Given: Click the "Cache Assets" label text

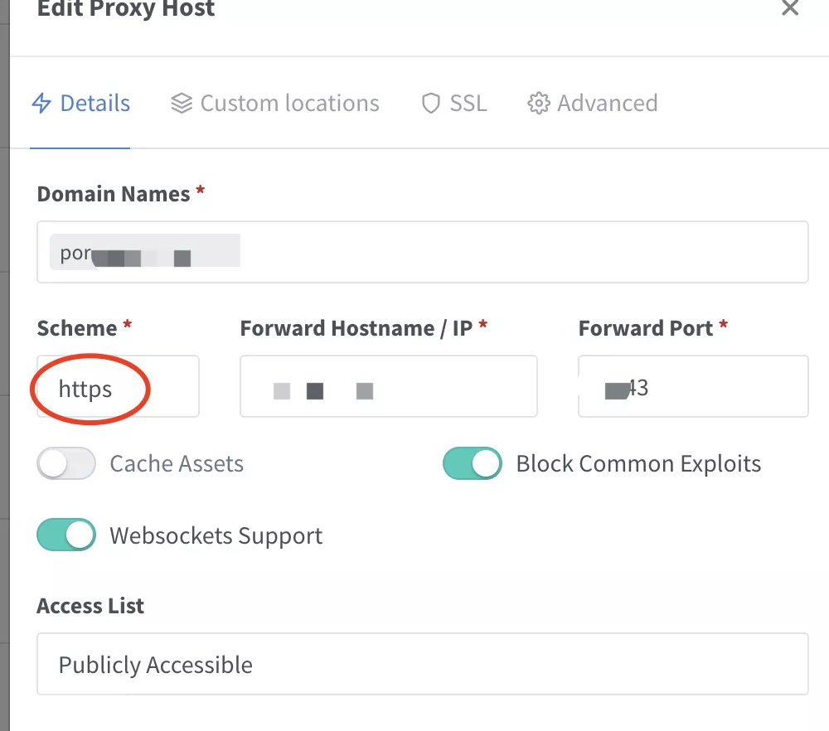Looking at the screenshot, I should coord(177,463).
